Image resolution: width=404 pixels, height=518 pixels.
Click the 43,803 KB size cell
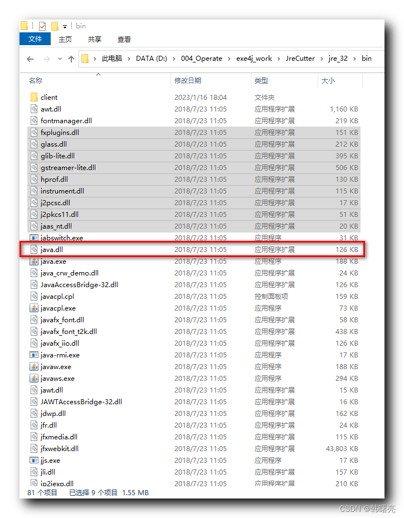point(342,449)
